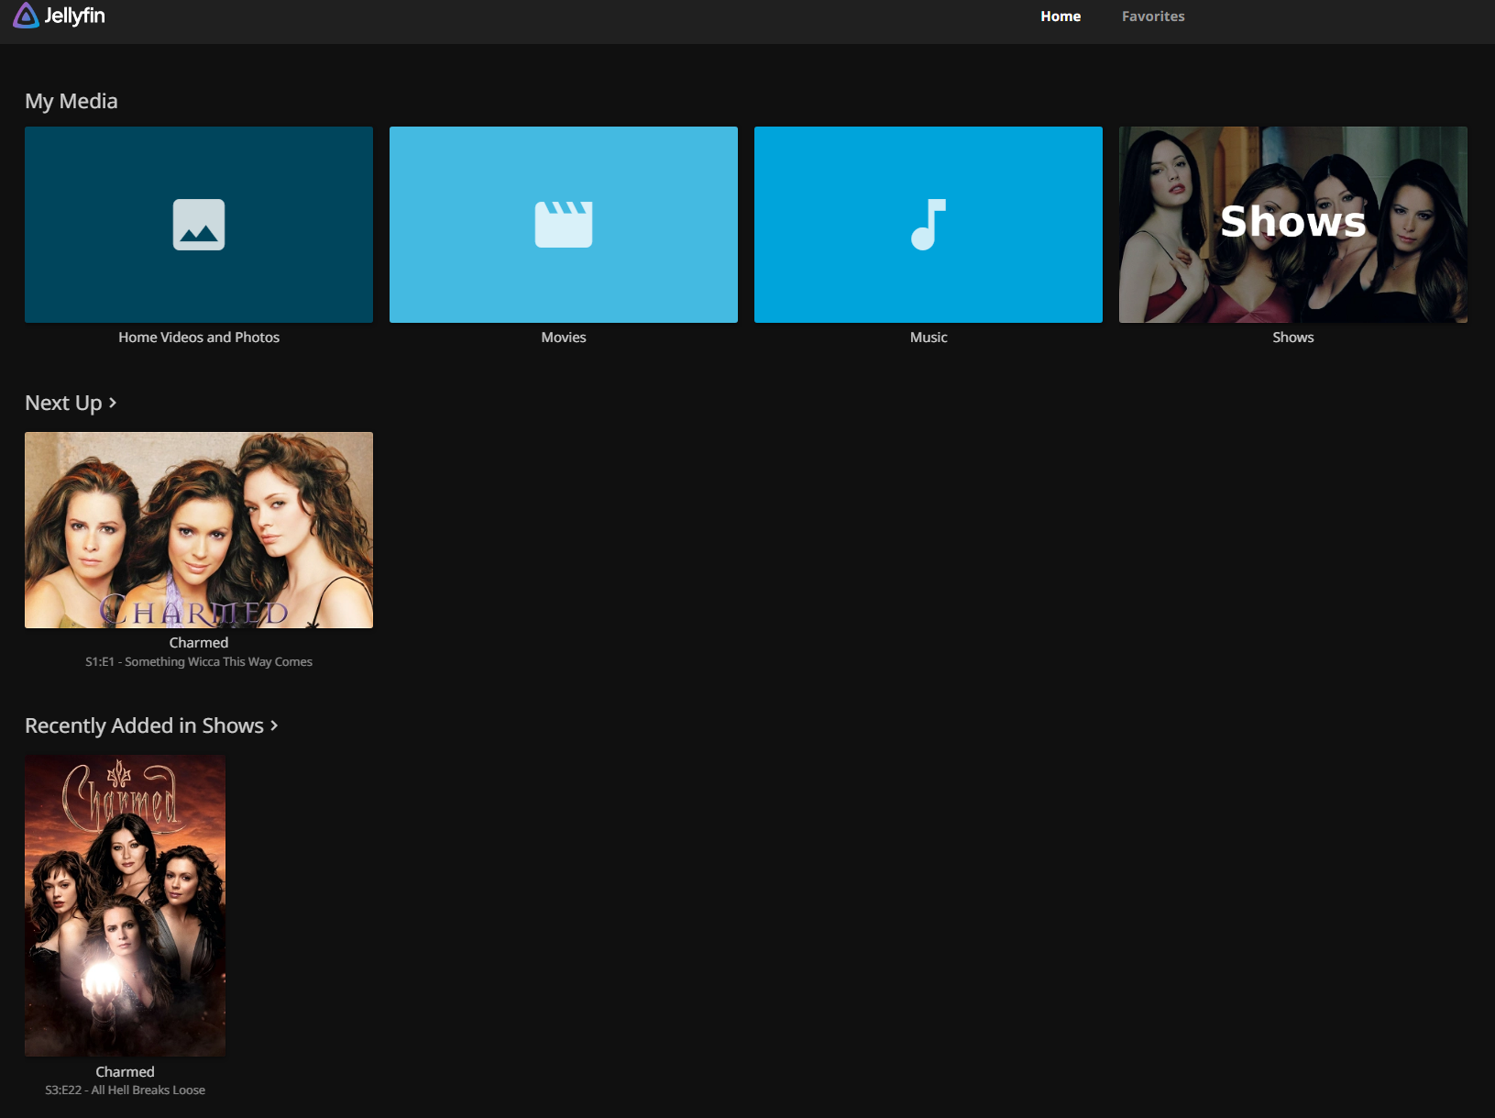The image size is (1495, 1118).
Task: Click Charmed title under poster card
Action: pos(125,1072)
